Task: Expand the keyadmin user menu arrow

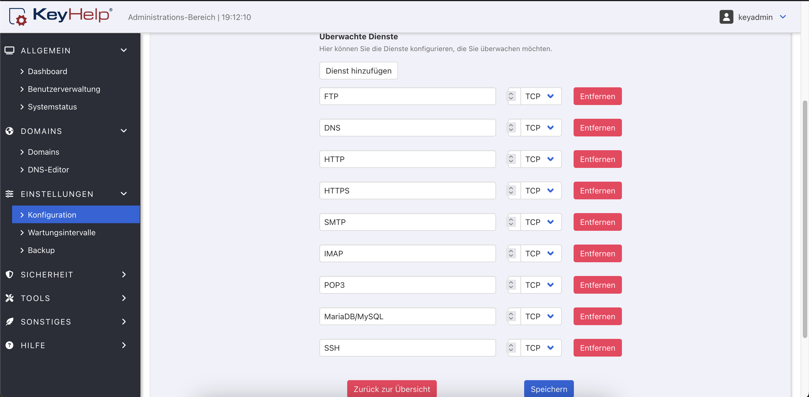Action: [783, 17]
